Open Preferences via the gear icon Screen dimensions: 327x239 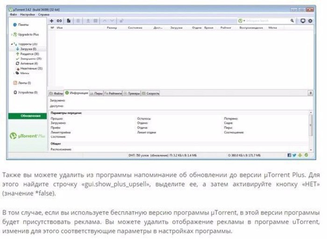coord(310,21)
